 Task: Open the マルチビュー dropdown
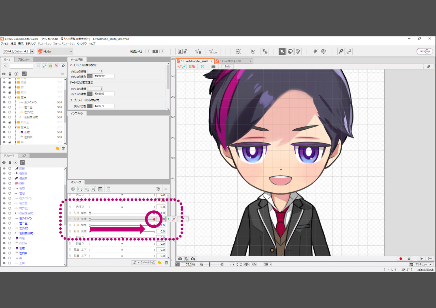coord(421,264)
